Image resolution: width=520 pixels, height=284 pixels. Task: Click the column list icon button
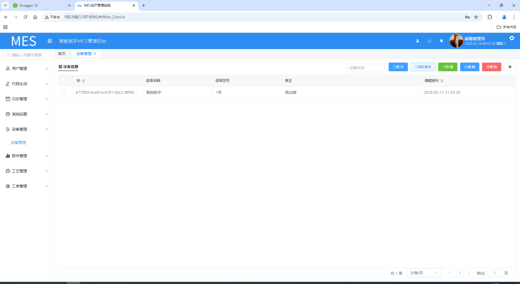click(510, 67)
